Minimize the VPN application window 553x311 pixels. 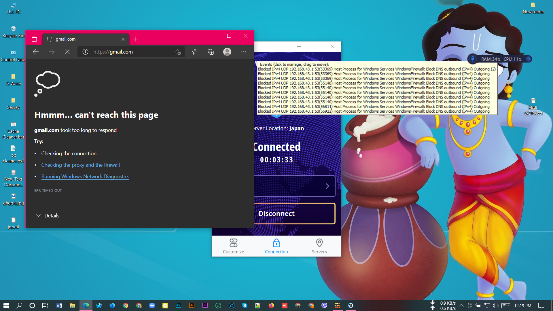[x=299, y=47]
